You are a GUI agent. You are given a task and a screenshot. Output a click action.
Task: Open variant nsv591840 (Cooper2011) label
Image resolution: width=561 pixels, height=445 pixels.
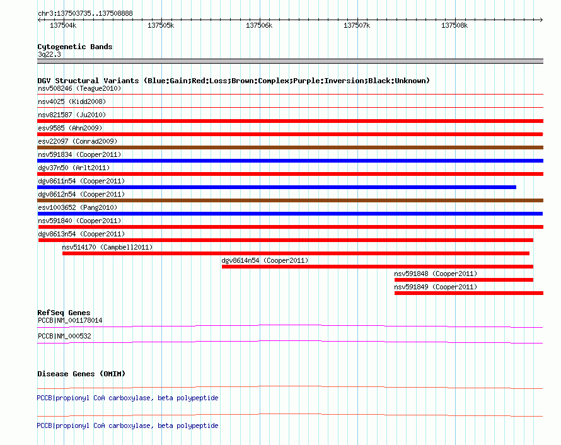click(x=79, y=221)
